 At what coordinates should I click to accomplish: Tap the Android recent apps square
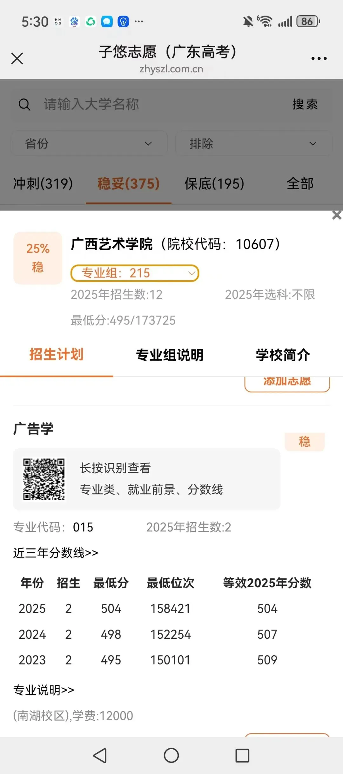click(242, 755)
